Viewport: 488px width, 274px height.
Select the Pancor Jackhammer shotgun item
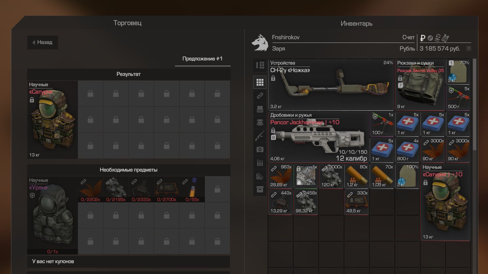click(318, 137)
